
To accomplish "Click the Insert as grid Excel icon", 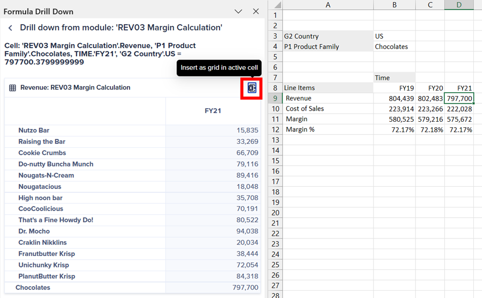I will click(x=252, y=88).
